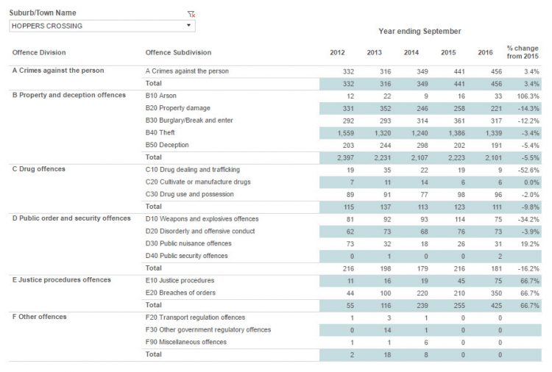The width and height of the screenshot is (552, 372).
Task: Click the 'B10 Arson' subdivision label
Action: tap(162, 96)
